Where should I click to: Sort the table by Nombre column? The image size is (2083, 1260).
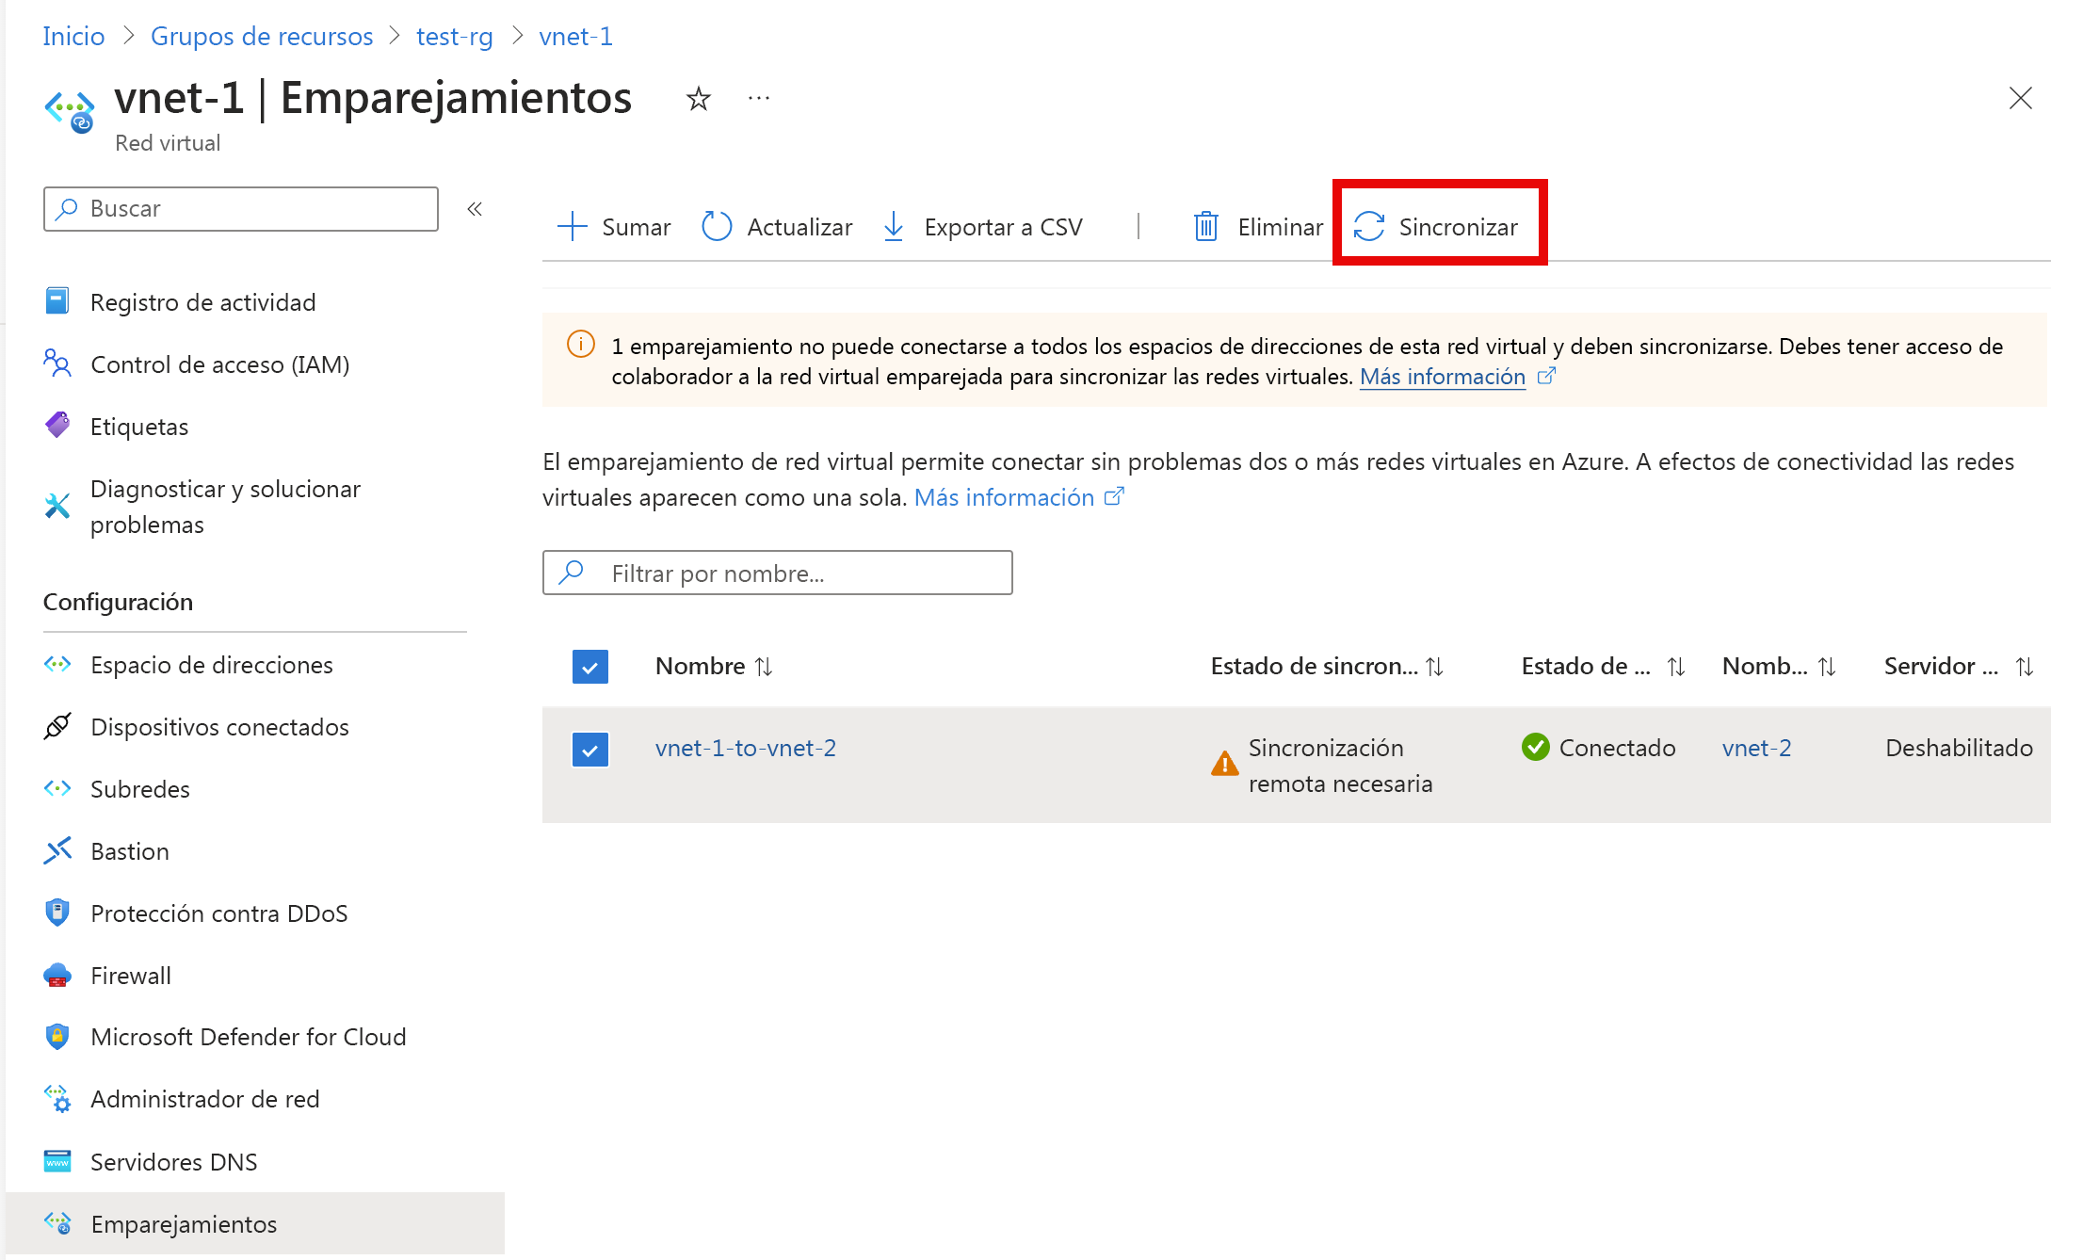pyautogui.click(x=765, y=666)
